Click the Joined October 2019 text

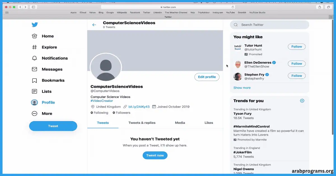173,107
